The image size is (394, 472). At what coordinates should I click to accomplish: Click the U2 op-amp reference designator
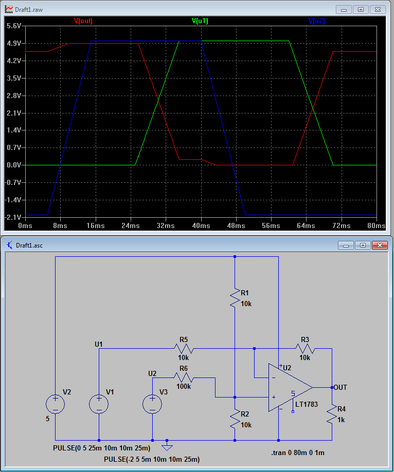(x=287, y=368)
